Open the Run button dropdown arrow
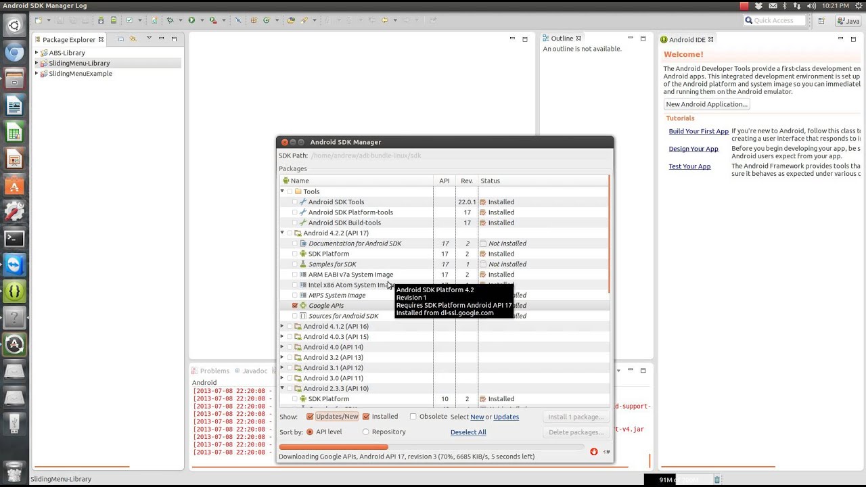Image resolution: width=866 pixels, height=487 pixels. pos(202,20)
